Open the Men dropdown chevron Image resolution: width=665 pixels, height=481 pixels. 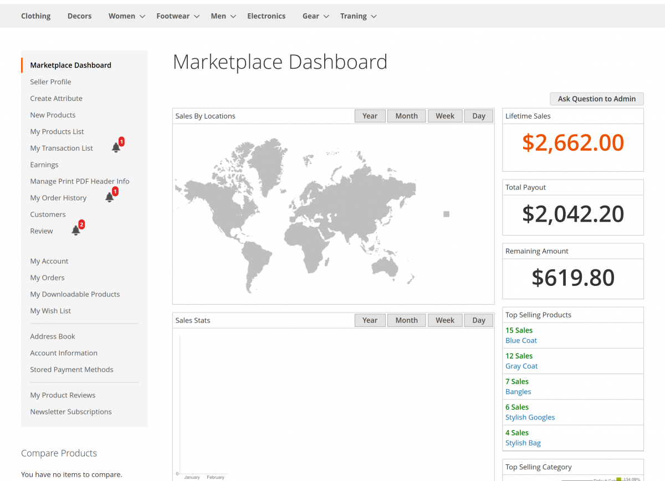[x=233, y=17]
